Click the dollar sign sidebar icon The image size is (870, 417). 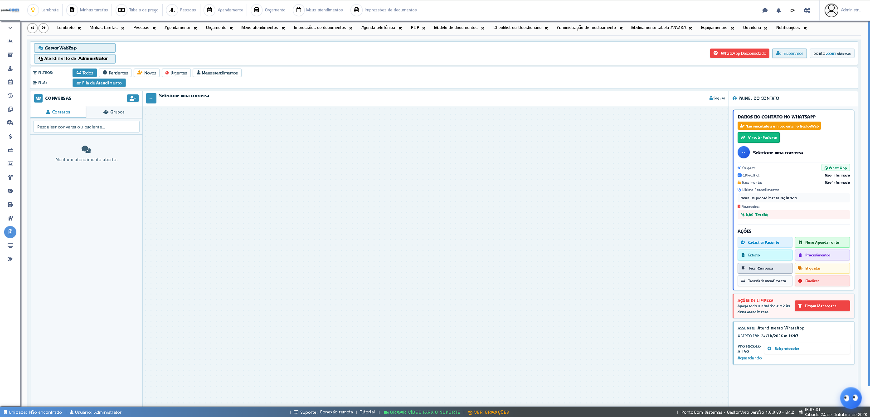10,137
